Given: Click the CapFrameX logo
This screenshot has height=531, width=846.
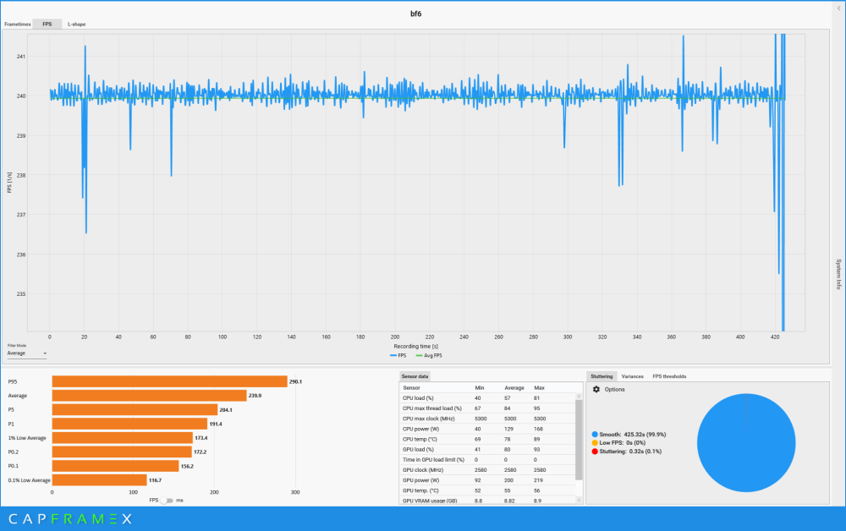Looking at the screenshot, I should tap(70, 518).
